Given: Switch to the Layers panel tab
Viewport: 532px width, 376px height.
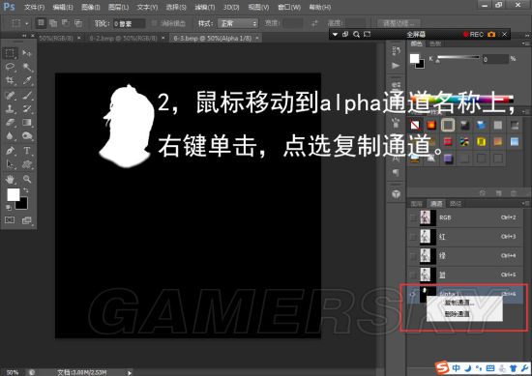Looking at the screenshot, I should pyautogui.click(x=416, y=203).
